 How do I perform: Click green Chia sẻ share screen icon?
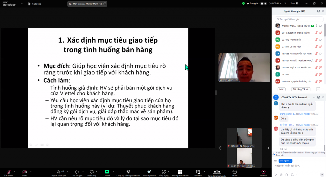click(x=107, y=172)
